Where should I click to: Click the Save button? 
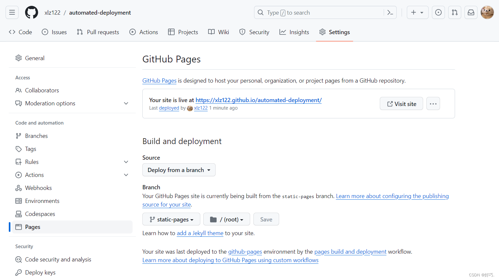(266, 219)
